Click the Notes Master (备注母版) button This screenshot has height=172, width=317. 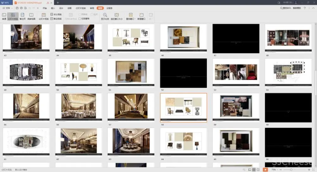(56, 19)
